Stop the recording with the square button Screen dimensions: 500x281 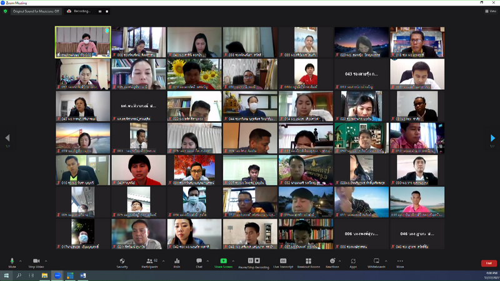point(106,11)
